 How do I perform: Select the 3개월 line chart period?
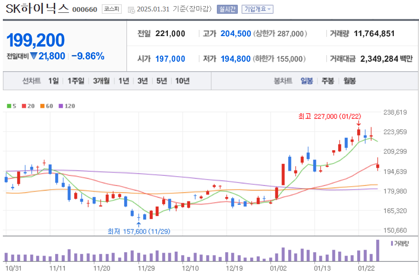[101, 81]
